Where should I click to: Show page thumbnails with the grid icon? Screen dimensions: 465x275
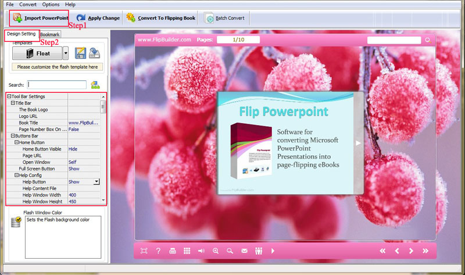coord(187,251)
